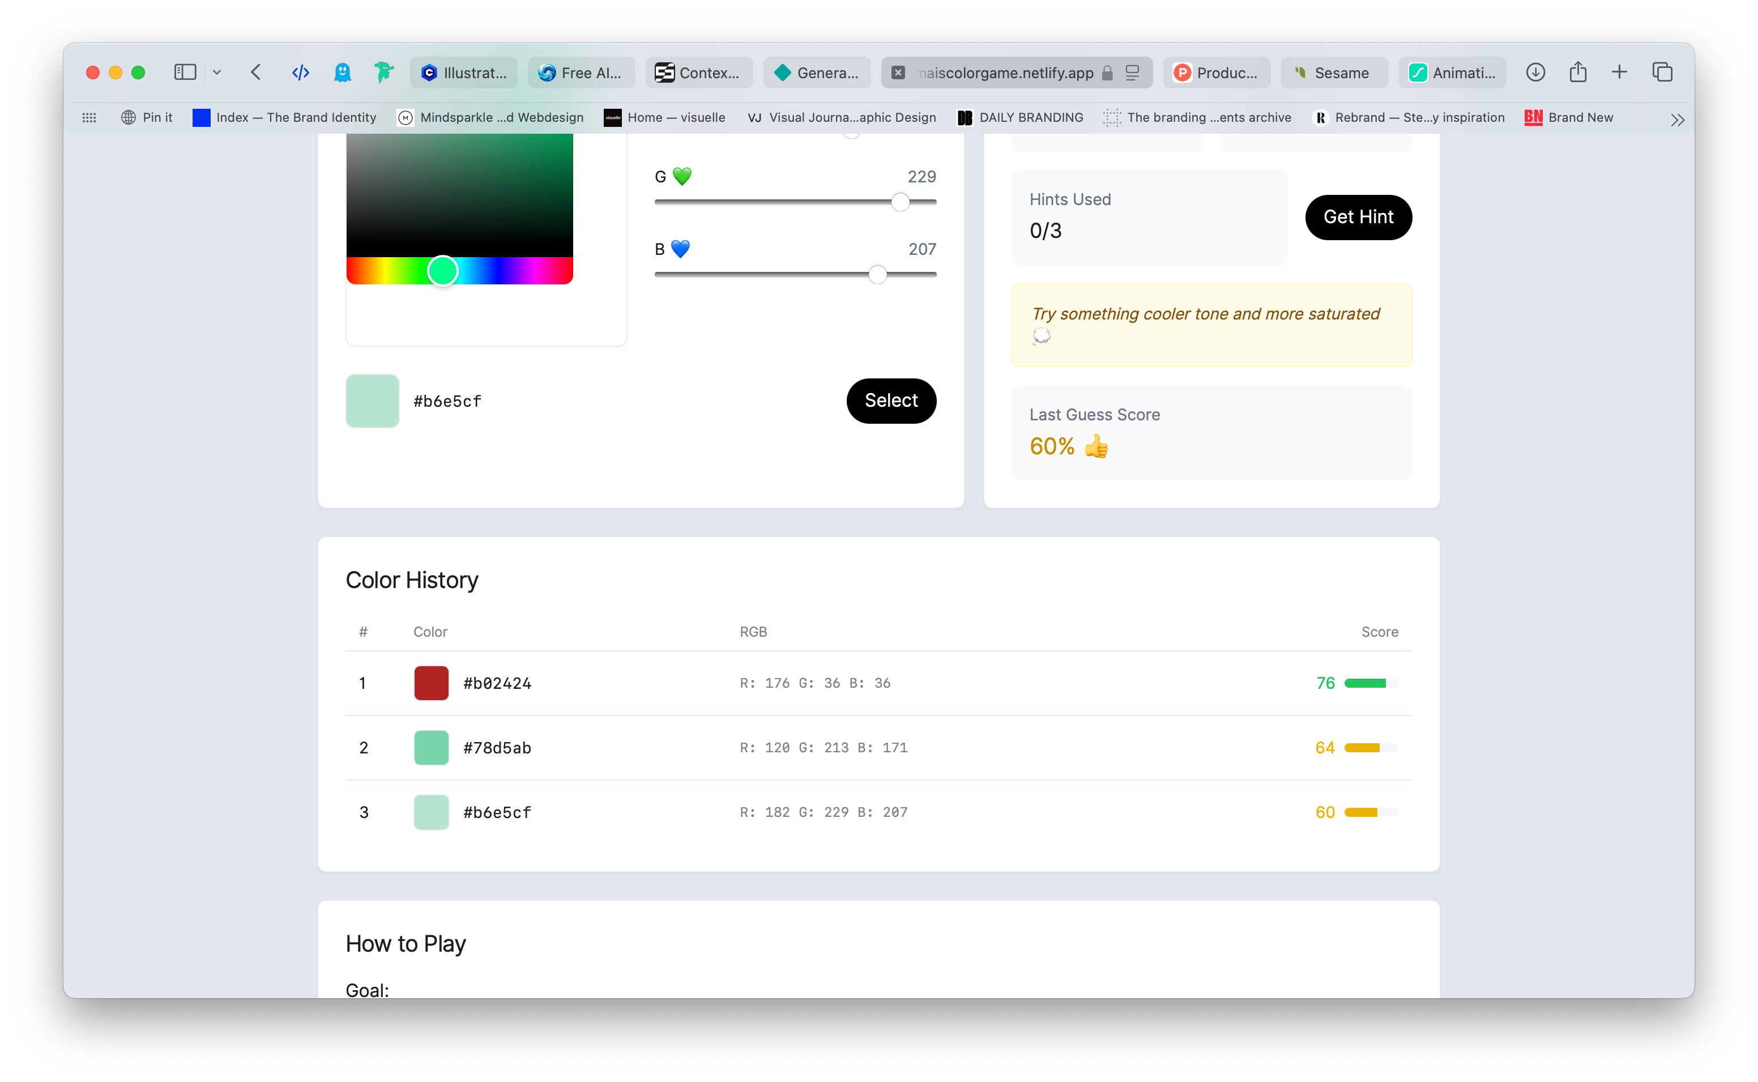The image size is (1758, 1082).
Task: Click the red #b02424 history swatch
Action: (431, 683)
